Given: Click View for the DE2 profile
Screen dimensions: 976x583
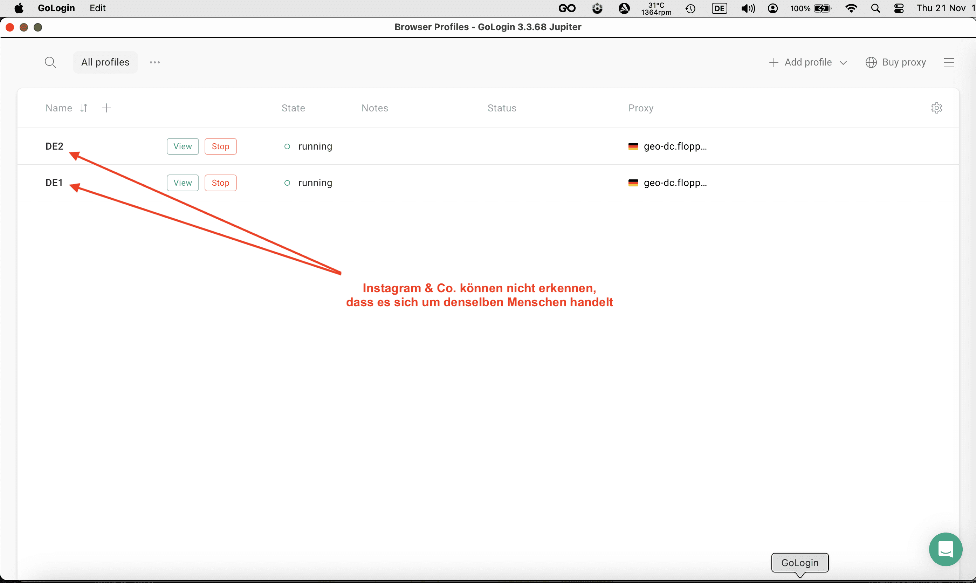Looking at the screenshot, I should (x=183, y=146).
